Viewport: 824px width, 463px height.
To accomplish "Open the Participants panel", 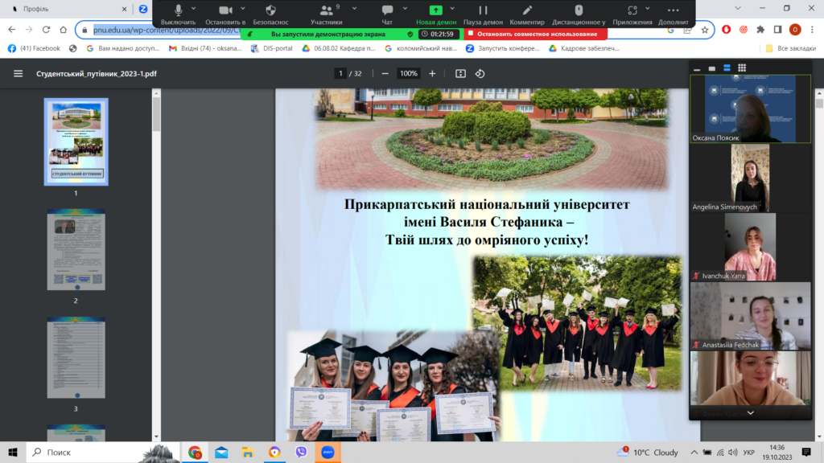I will pyautogui.click(x=326, y=11).
